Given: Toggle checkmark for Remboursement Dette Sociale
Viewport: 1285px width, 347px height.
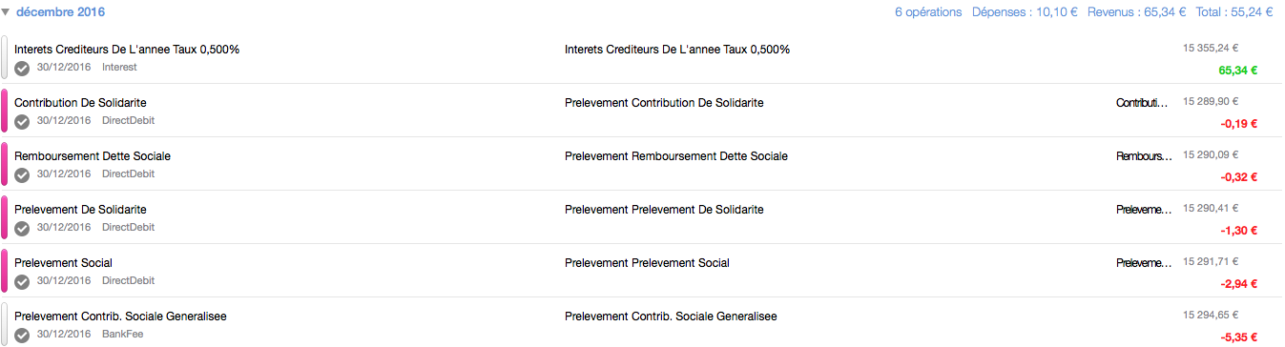Looking at the screenshot, I should click(22, 175).
